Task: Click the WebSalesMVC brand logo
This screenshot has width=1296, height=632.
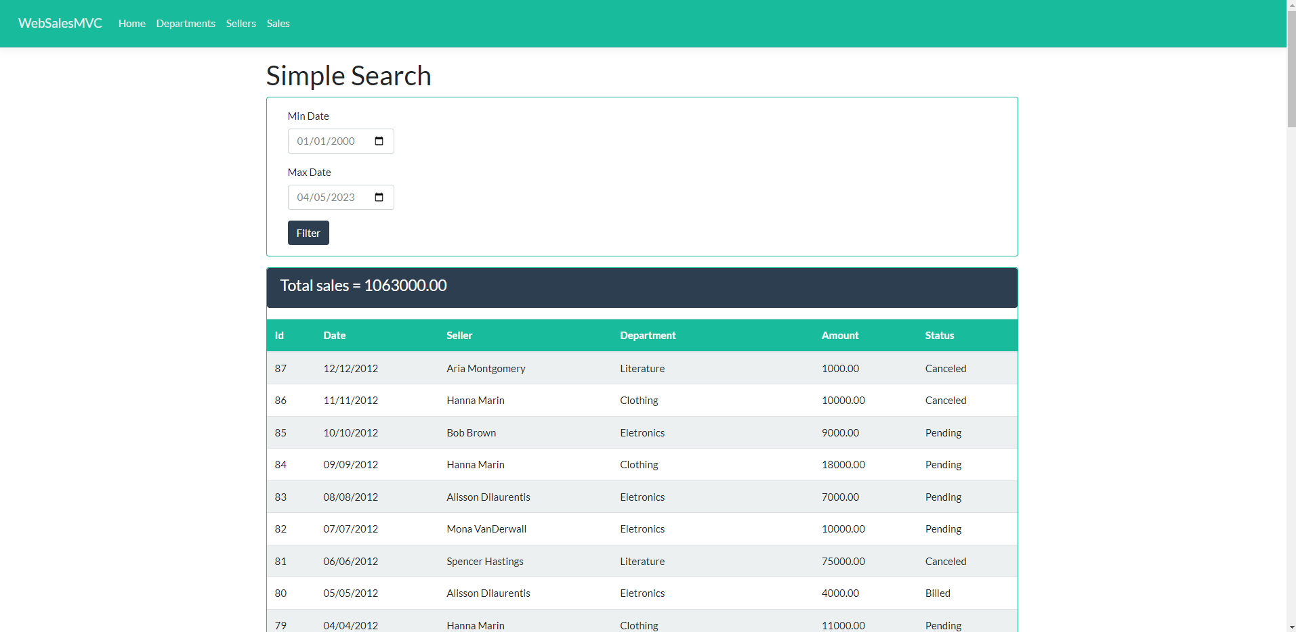Action: (x=60, y=23)
